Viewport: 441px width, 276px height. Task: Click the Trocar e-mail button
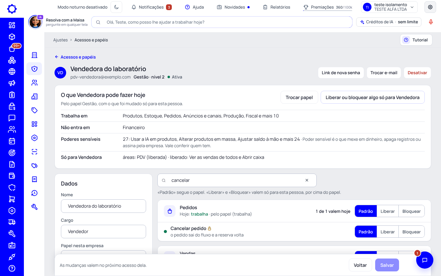pos(384,73)
